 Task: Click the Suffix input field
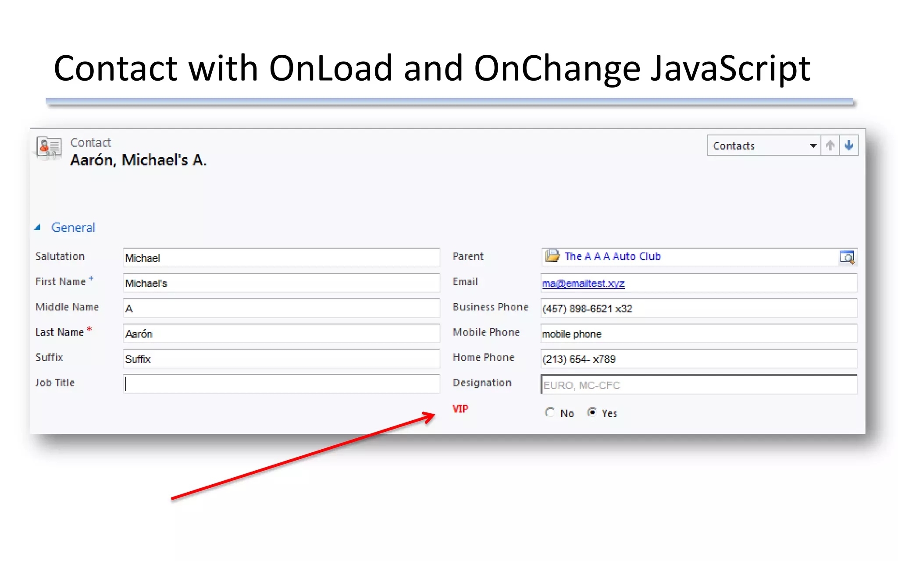coord(281,359)
